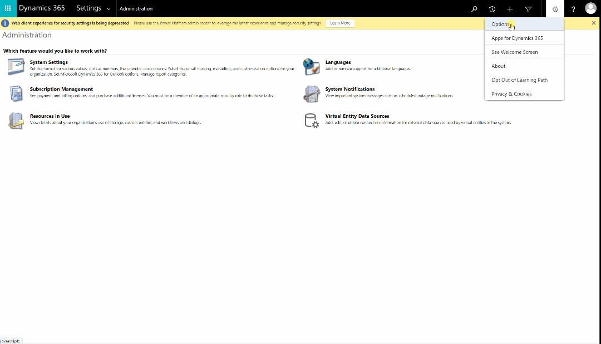Open the help question mark menu
The width and height of the screenshot is (601, 344).
click(x=573, y=8)
